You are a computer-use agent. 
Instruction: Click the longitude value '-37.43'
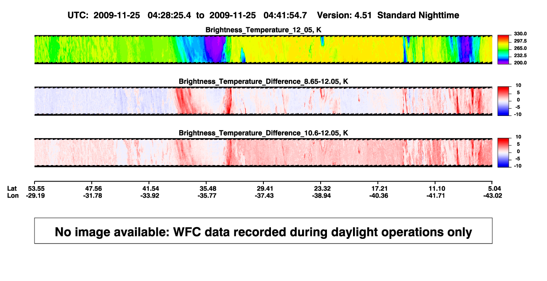click(265, 195)
